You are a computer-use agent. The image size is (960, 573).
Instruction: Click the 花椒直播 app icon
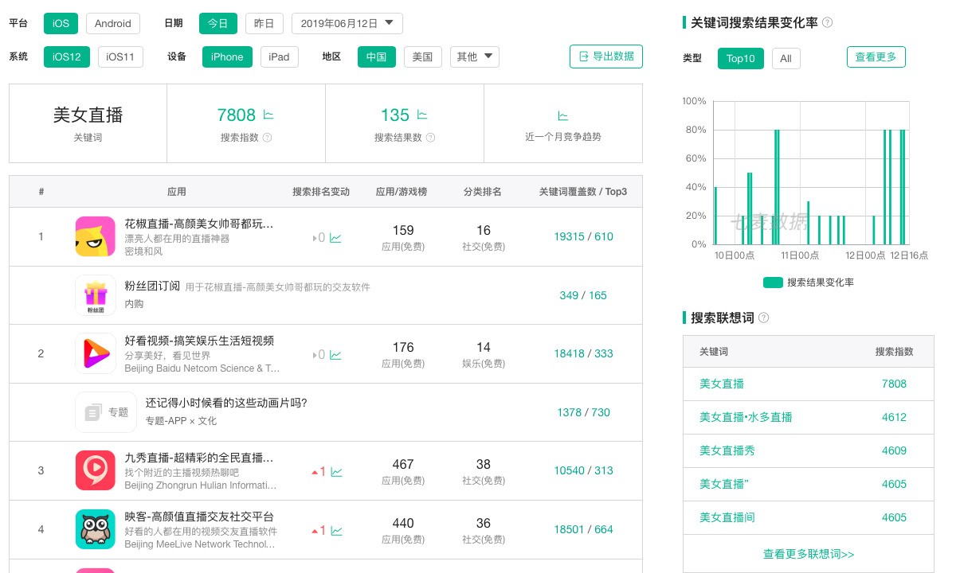(x=95, y=236)
